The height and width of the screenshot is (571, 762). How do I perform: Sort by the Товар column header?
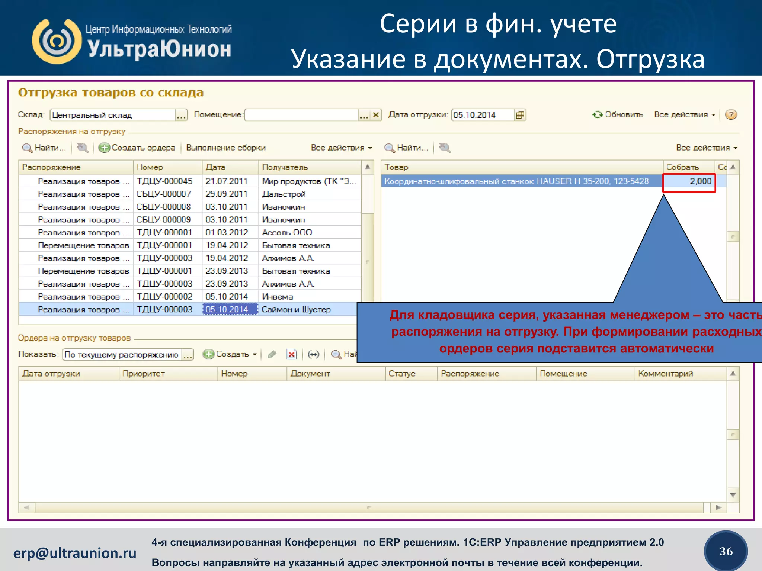pos(522,167)
